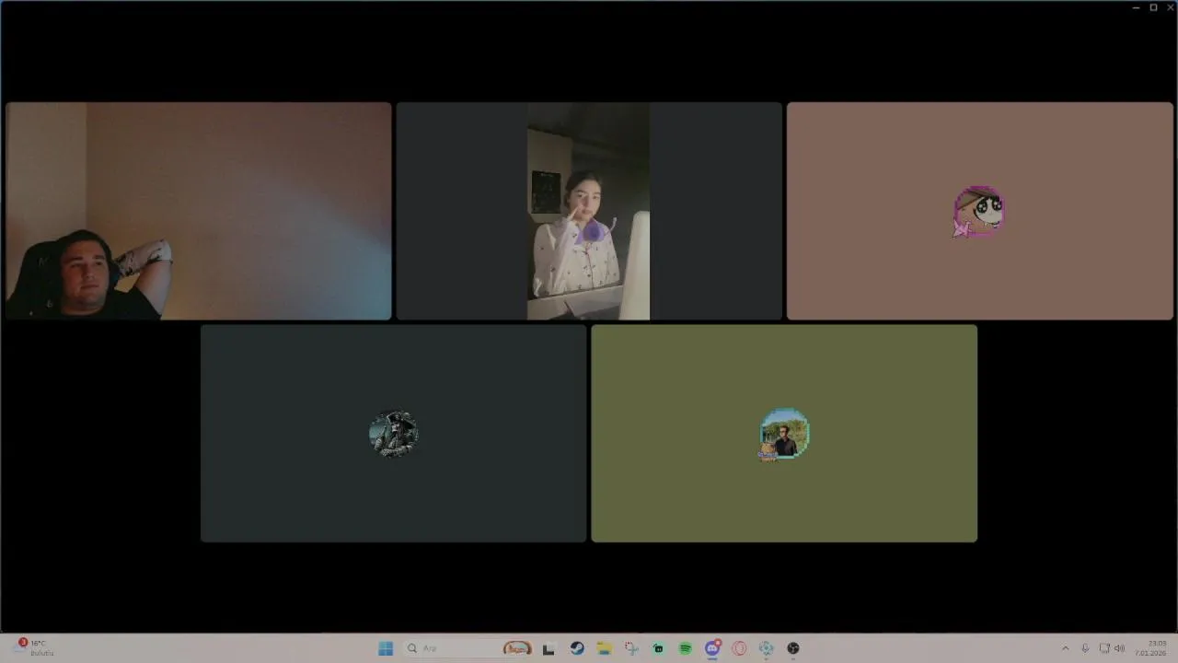Click the cartoon-girl avatar participant tile
The width and height of the screenshot is (1178, 663).
[x=980, y=211]
